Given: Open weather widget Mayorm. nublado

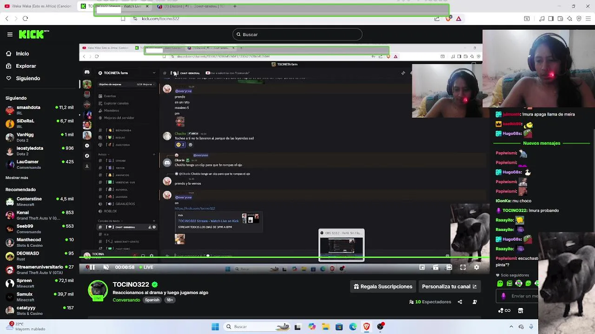Looking at the screenshot, I should 26,327.
